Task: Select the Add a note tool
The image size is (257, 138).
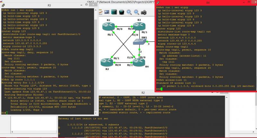Action: pyautogui.click(x=100, y=12)
